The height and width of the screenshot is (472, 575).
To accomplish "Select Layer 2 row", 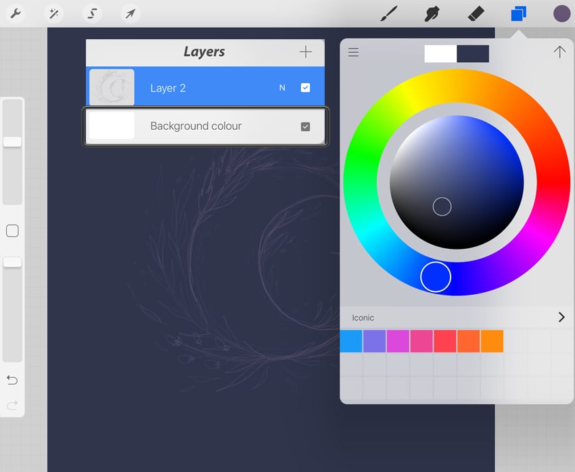I will (x=205, y=87).
